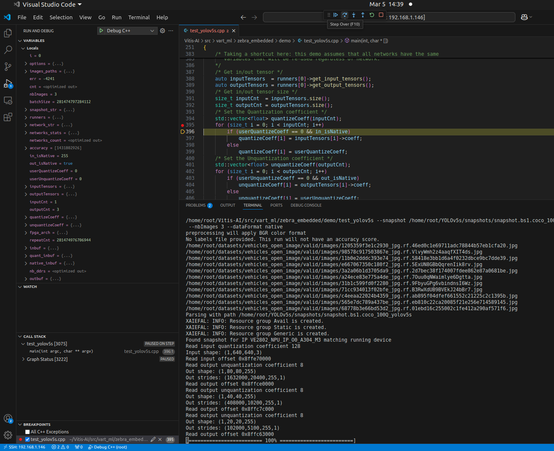Uncheck the test_yolov5s.cpp breakpoint checkbox
554x451 pixels.
[x=27, y=439]
